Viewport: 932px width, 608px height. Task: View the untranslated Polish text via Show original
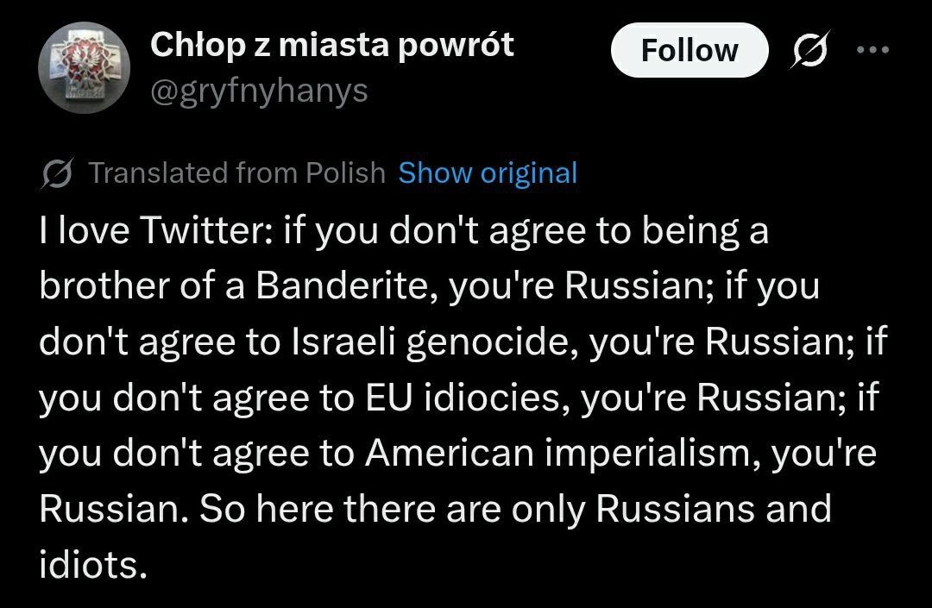tap(488, 172)
